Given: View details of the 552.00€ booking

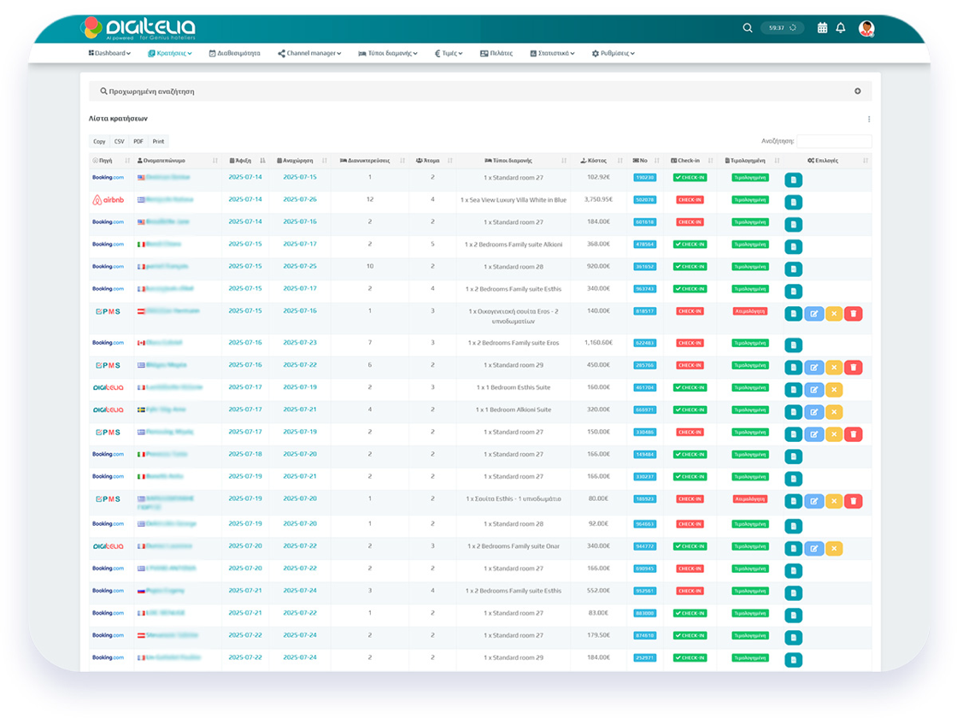Looking at the screenshot, I should (794, 593).
